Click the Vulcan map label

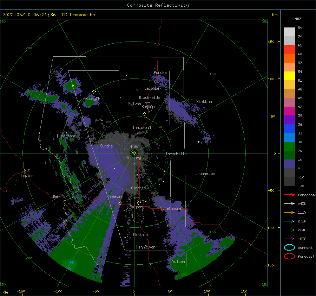[x=179, y=262]
